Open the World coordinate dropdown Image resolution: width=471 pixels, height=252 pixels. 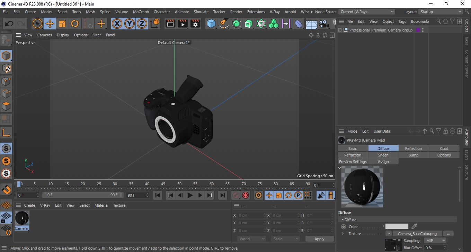252,239
